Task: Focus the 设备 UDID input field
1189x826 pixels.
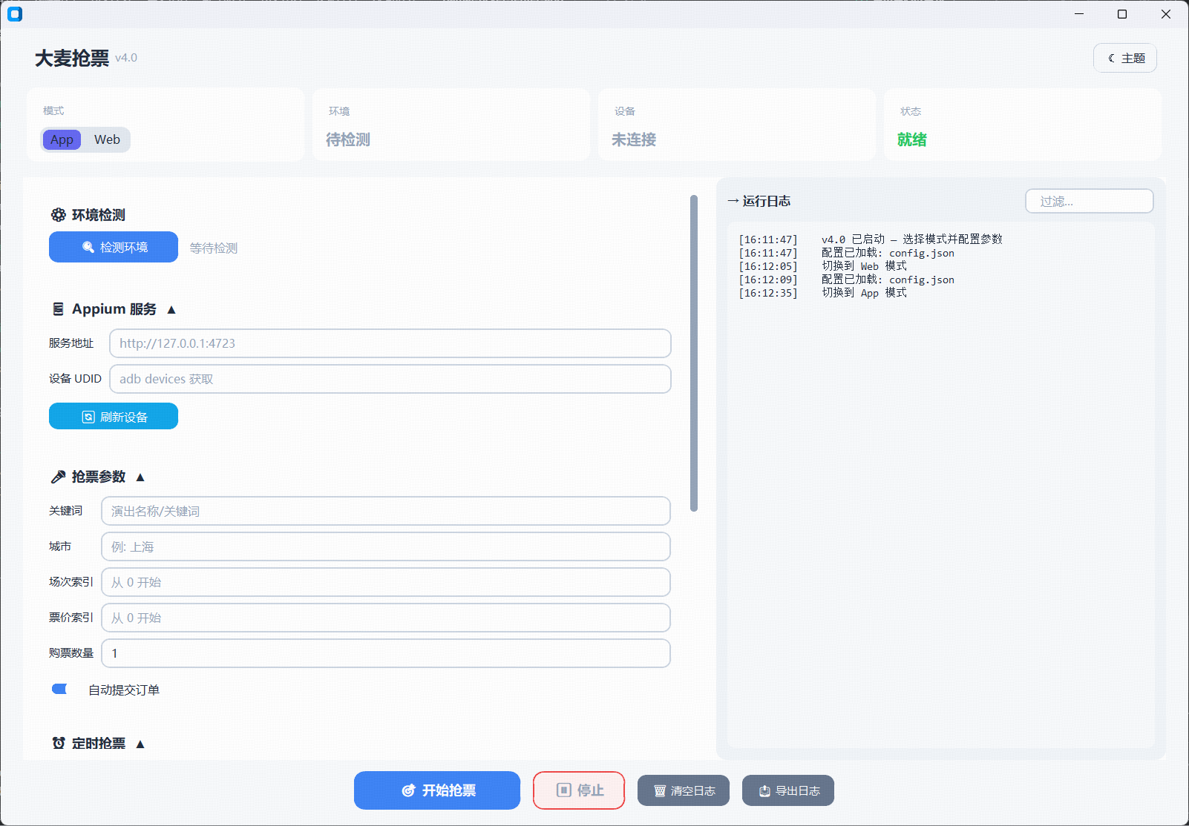Action: point(390,379)
